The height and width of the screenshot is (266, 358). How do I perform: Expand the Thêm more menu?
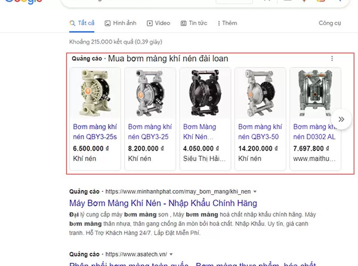[227, 23]
